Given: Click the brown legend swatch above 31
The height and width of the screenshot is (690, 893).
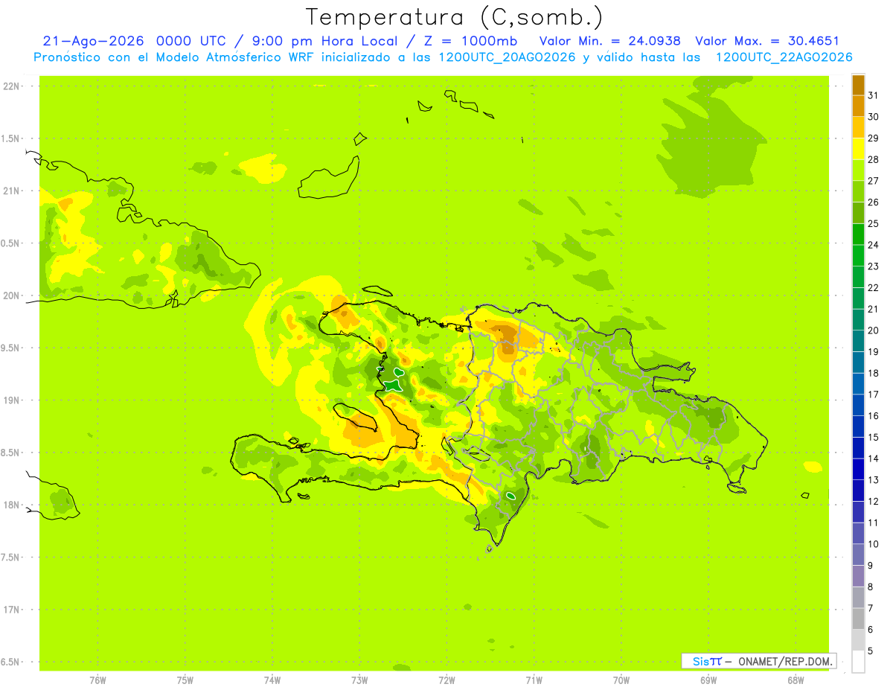Looking at the screenshot, I should [858, 86].
